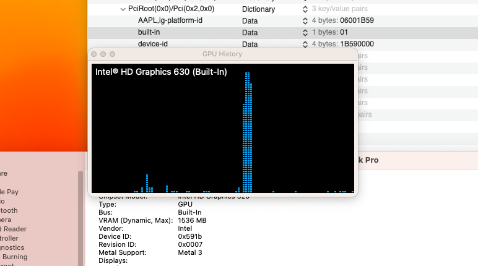
Task: Click the GPU History title bar
Action: (222, 54)
